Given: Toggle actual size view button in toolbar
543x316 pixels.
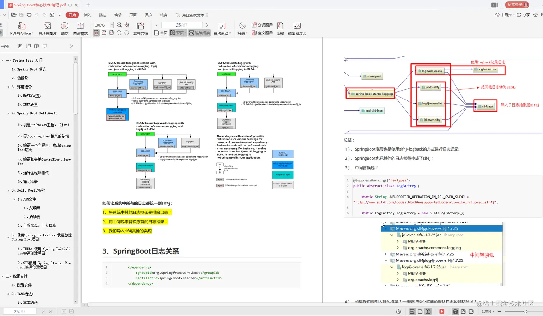Looking at the screenshot, I should pyautogui.click(x=96, y=33).
